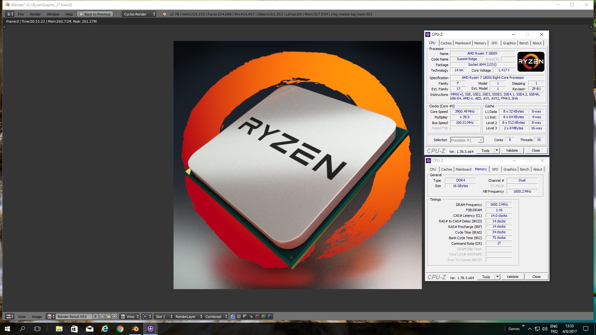Open Blender's Window menu

tap(53, 14)
